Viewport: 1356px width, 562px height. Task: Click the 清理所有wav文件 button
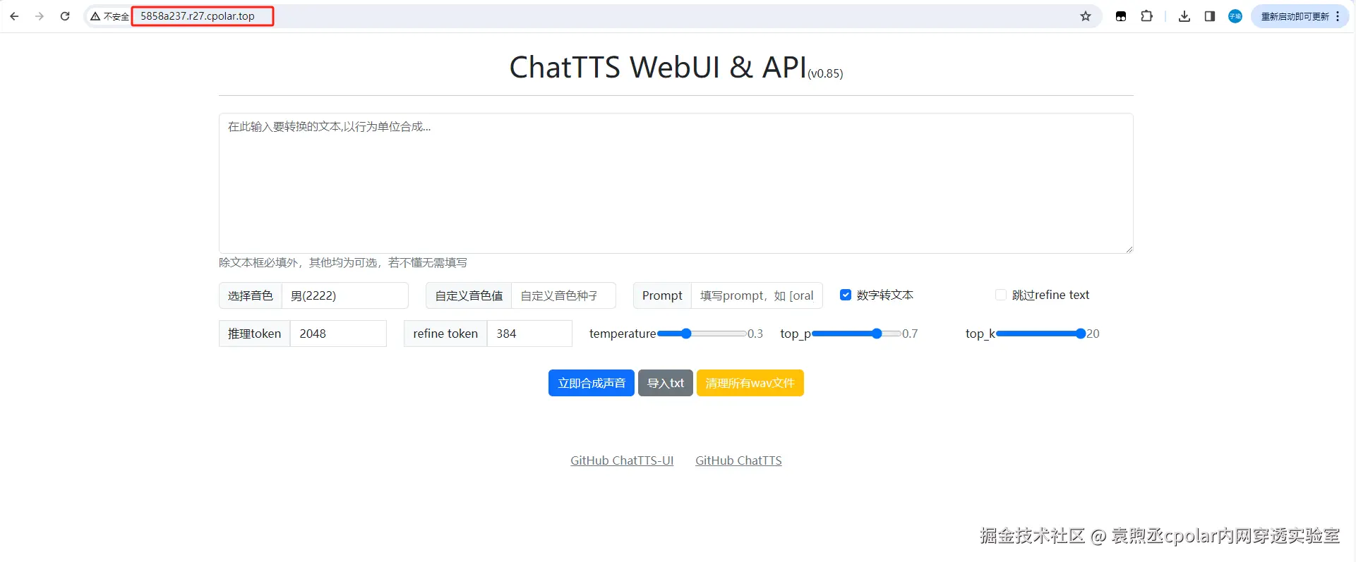tap(750, 383)
